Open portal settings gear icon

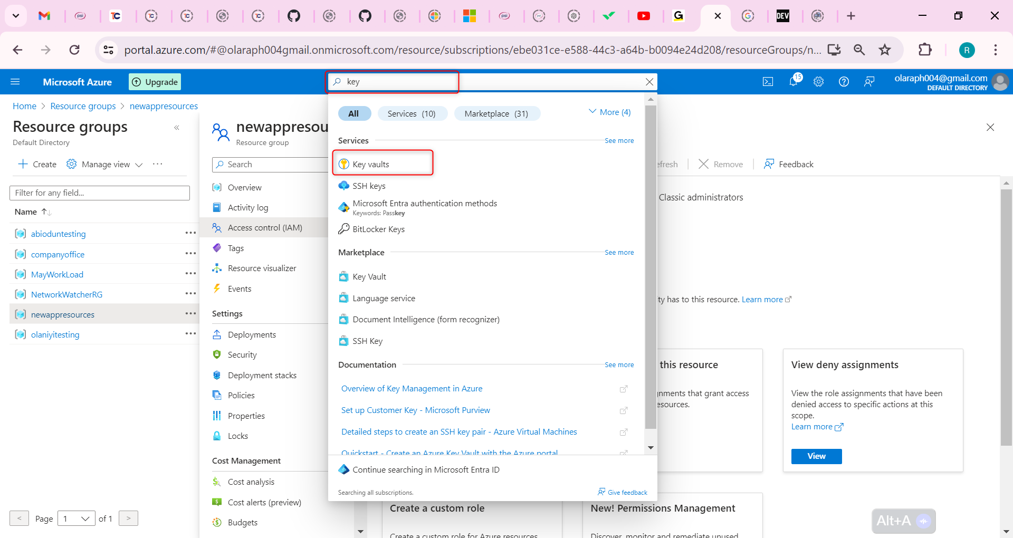pyautogui.click(x=818, y=82)
